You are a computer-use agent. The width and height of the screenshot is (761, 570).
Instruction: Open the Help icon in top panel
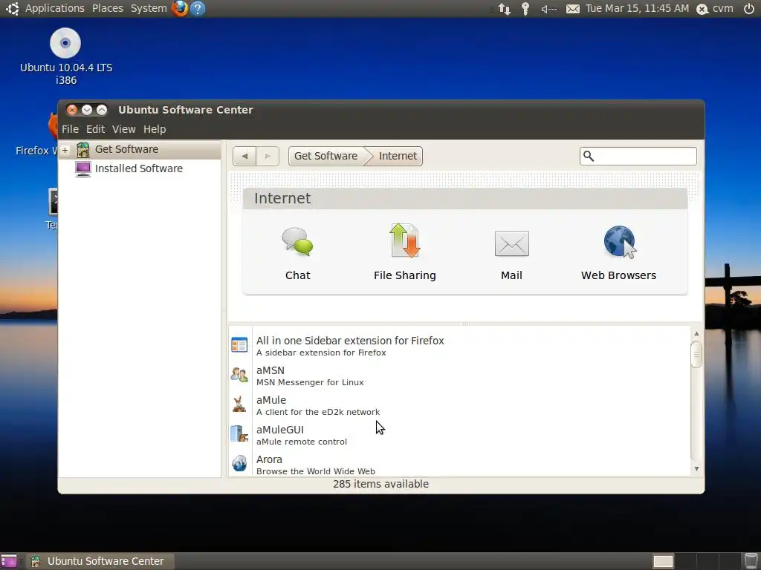click(x=198, y=8)
